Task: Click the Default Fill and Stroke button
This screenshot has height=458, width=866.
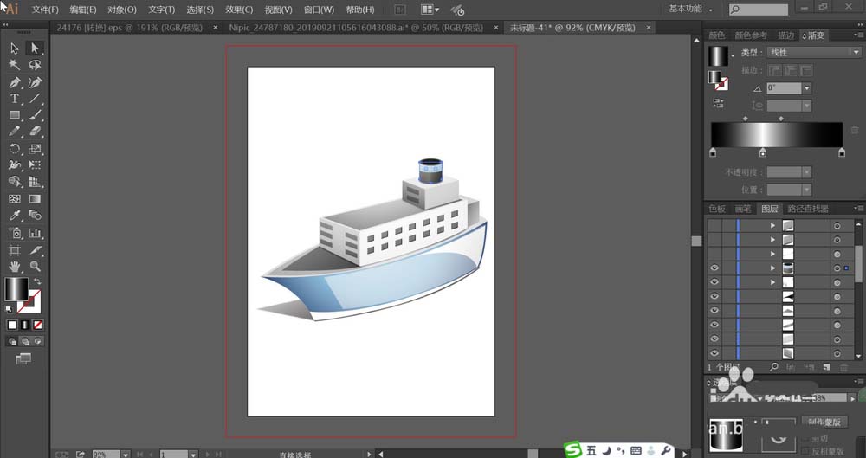Action: click(9, 309)
